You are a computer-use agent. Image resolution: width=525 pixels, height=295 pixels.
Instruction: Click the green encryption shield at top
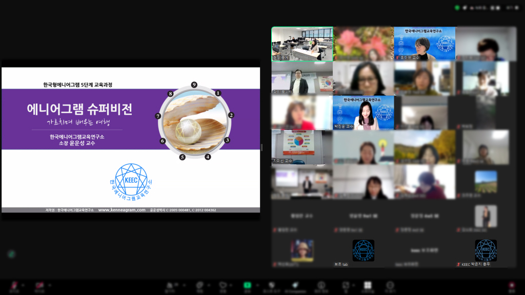tap(457, 8)
